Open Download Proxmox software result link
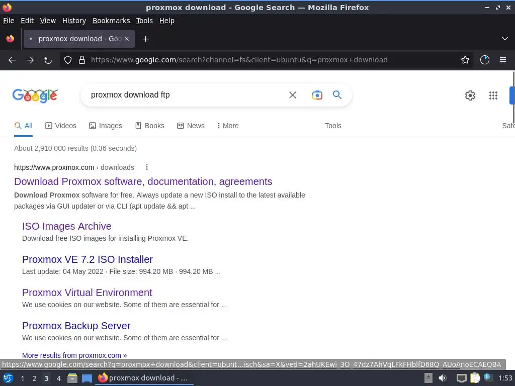Screen dimensions: 515x386 click(x=143, y=181)
